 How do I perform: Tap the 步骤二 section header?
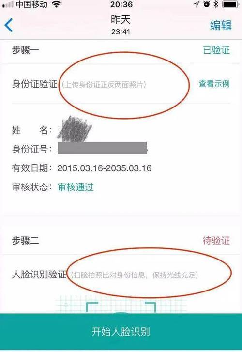(25, 241)
